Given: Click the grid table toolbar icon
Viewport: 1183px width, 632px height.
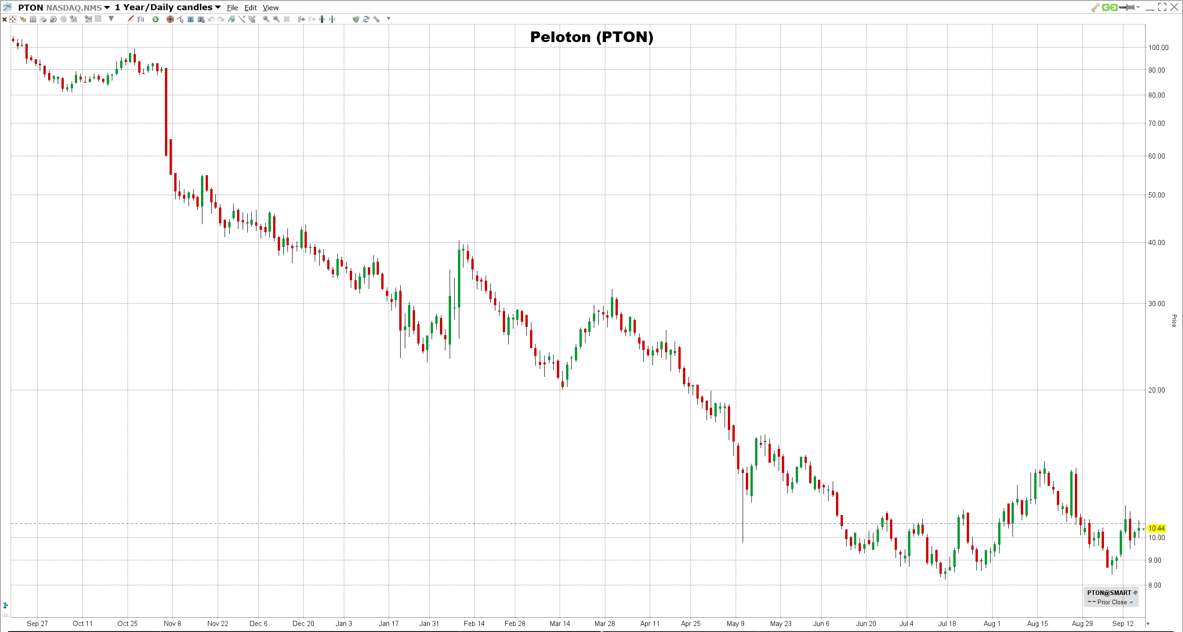Looking at the screenshot, I should coord(33,19).
